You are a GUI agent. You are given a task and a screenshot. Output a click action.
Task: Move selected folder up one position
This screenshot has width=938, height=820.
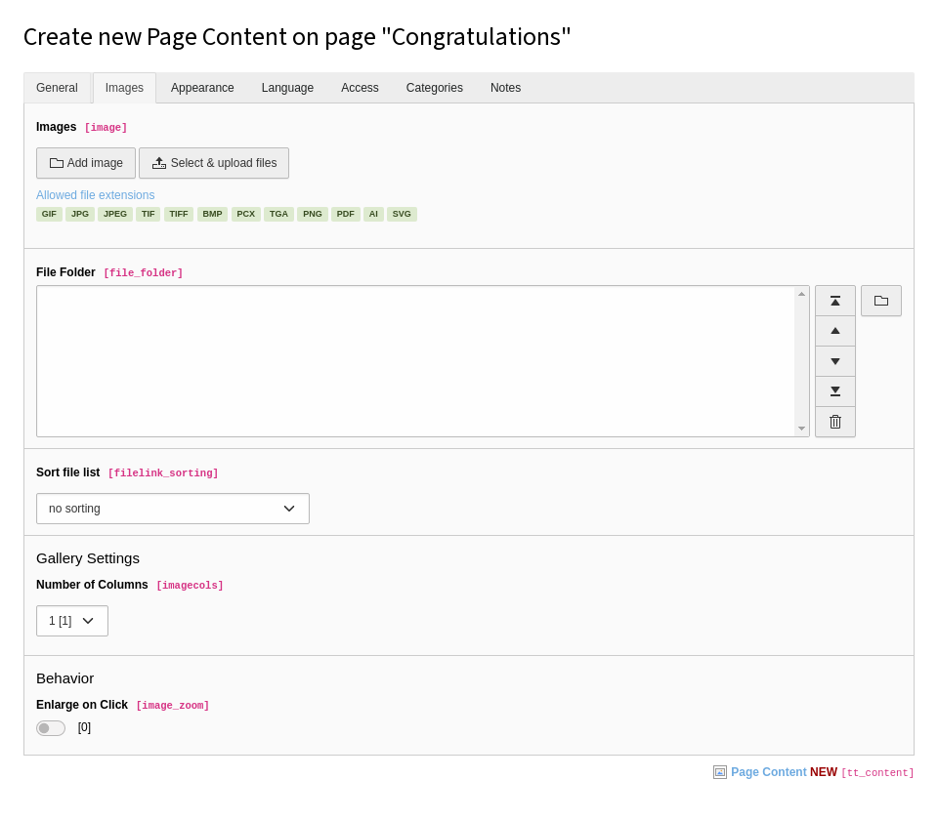tap(835, 331)
